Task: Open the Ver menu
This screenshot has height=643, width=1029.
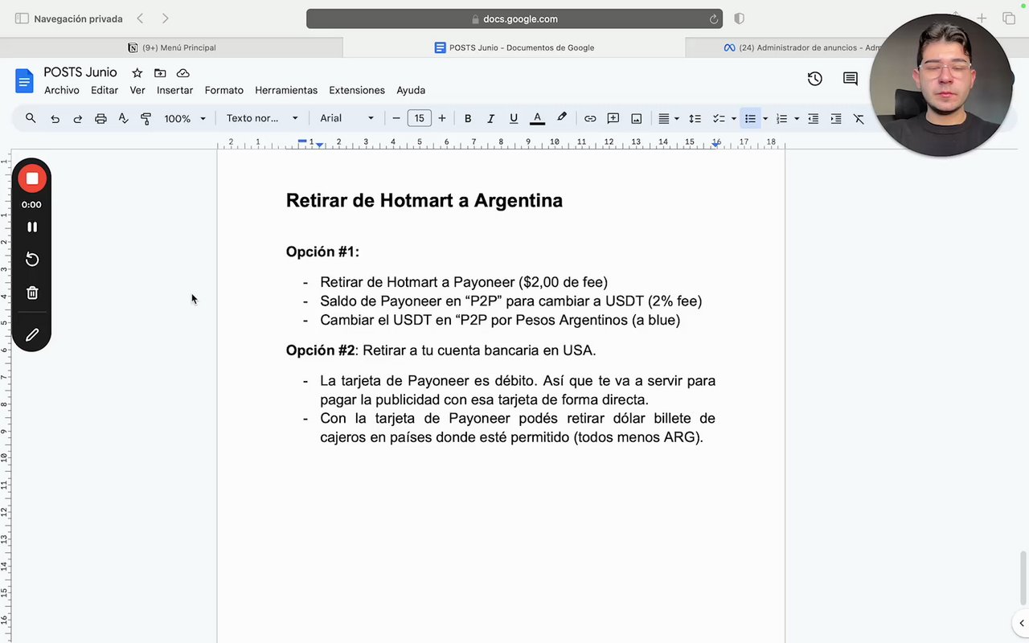Action: [x=137, y=90]
